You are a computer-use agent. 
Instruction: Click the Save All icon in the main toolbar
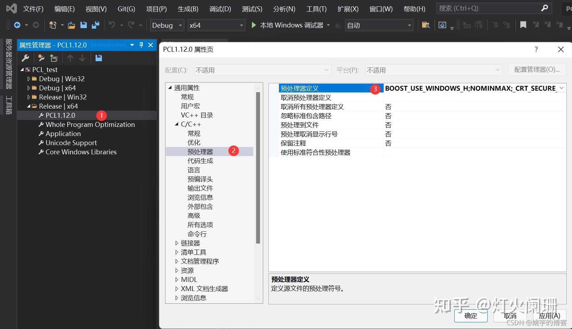tap(95, 25)
